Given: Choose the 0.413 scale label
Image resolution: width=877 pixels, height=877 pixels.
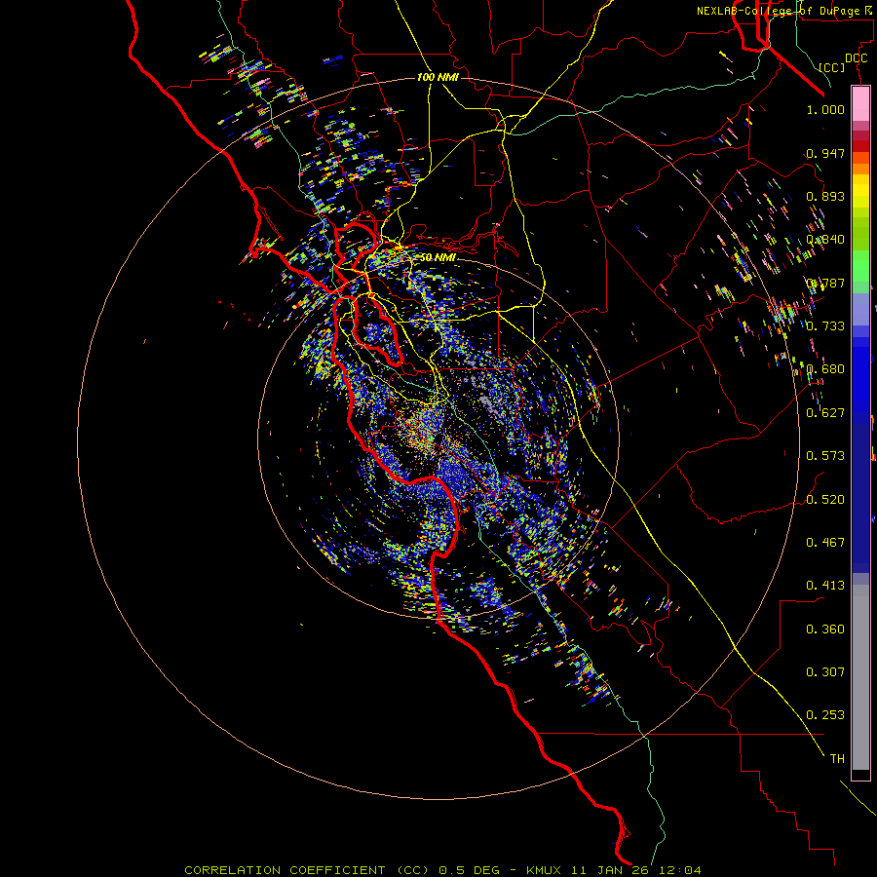Looking at the screenshot, I should click(825, 586).
